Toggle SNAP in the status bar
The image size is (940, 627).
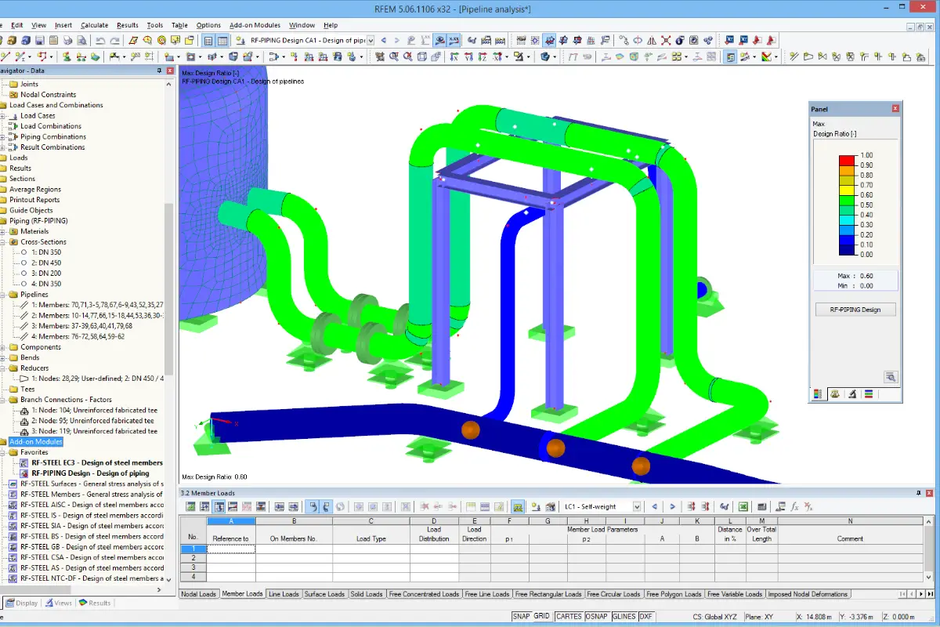coord(521,617)
